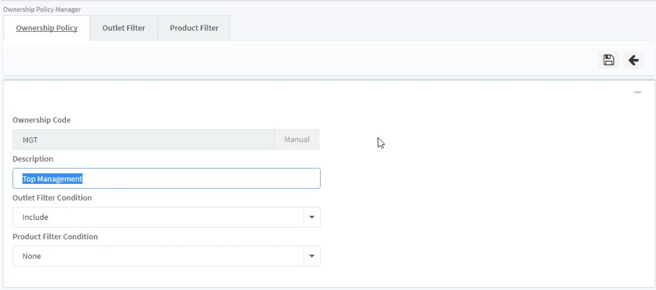This screenshot has width=656, height=290.
Task: Click the Manual label beside Ownership Code
Action: (297, 139)
